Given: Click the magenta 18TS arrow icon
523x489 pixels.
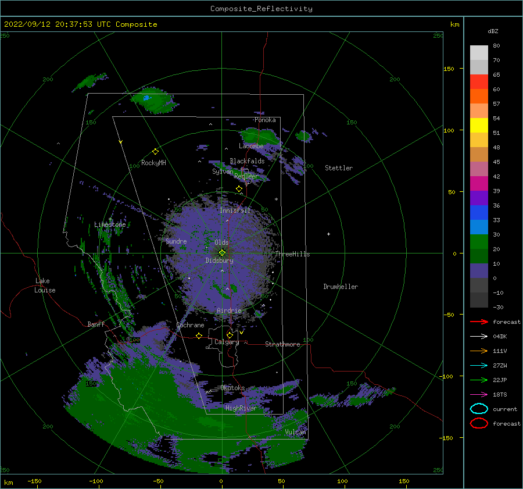Looking at the screenshot, I should [479, 395].
